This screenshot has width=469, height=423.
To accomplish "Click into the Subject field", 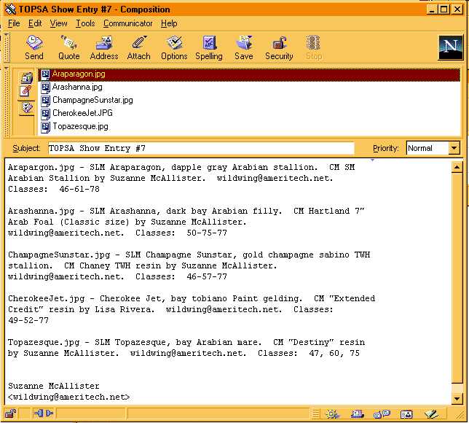I will tap(201, 148).
